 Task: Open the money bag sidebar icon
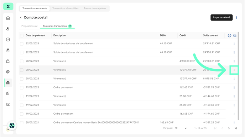click(8, 50)
